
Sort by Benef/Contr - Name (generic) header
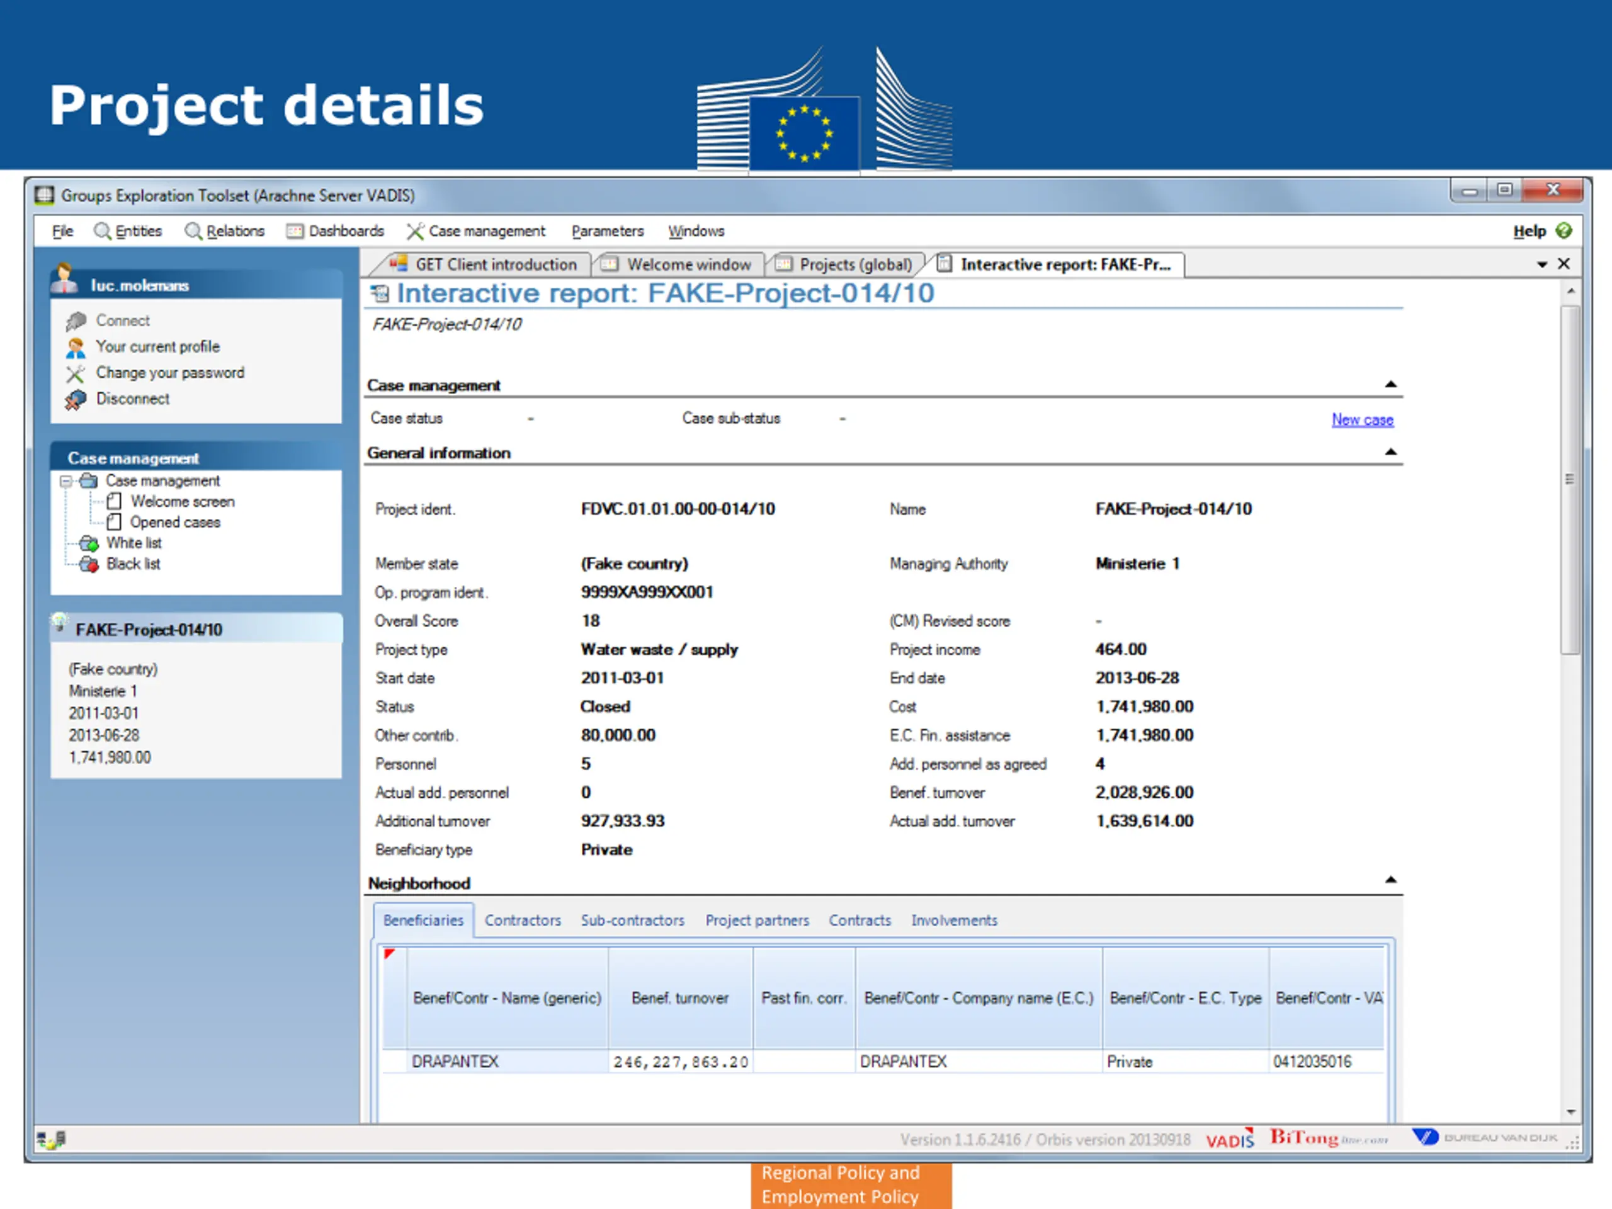coord(507,997)
